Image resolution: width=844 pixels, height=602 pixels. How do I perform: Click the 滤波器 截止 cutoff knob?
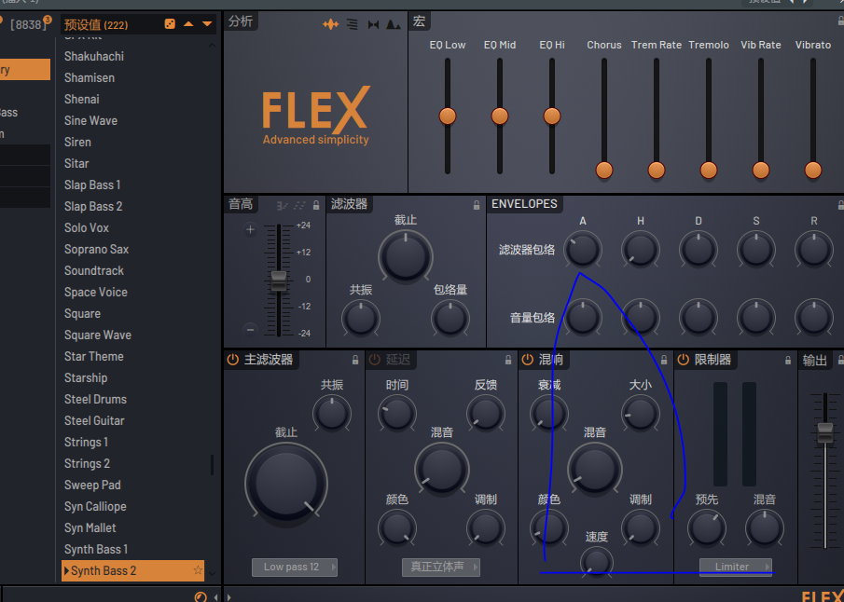pyautogui.click(x=406, y=257)
